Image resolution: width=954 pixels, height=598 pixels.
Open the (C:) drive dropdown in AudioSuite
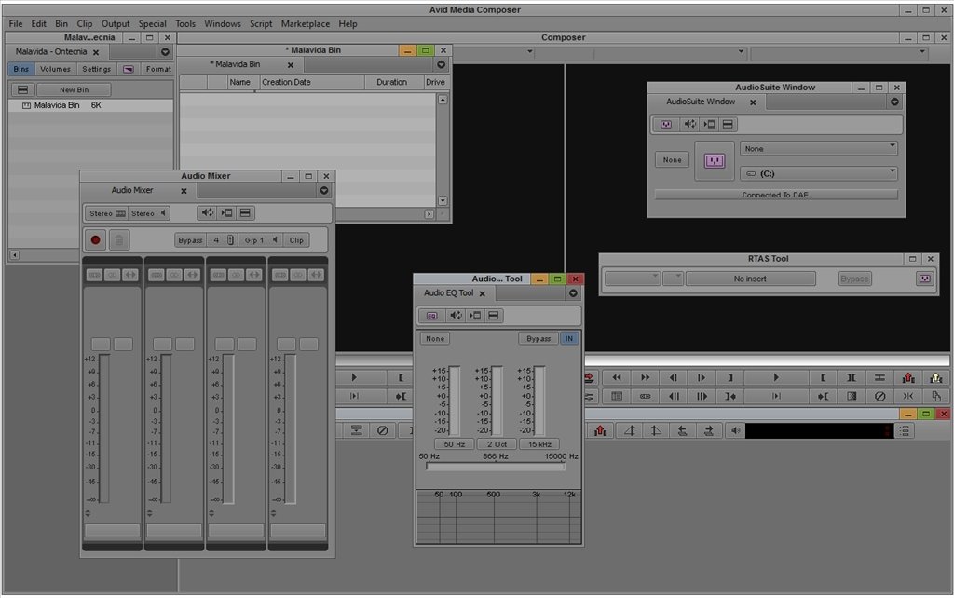point(818,173)
